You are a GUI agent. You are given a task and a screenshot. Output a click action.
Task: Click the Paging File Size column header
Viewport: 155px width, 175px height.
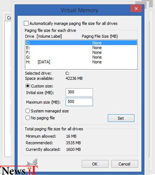(100, 36)
